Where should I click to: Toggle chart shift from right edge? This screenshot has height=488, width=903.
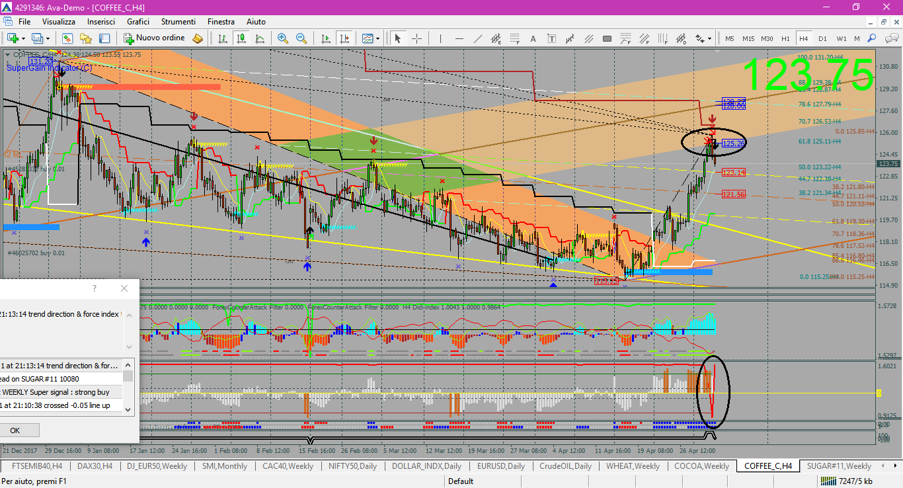(344, 38)
